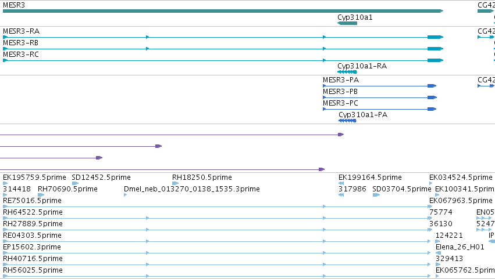Viewport: 495px width, 279px height.
Task: Click the RH18250.5prime EST label
Action: (202, 177)
